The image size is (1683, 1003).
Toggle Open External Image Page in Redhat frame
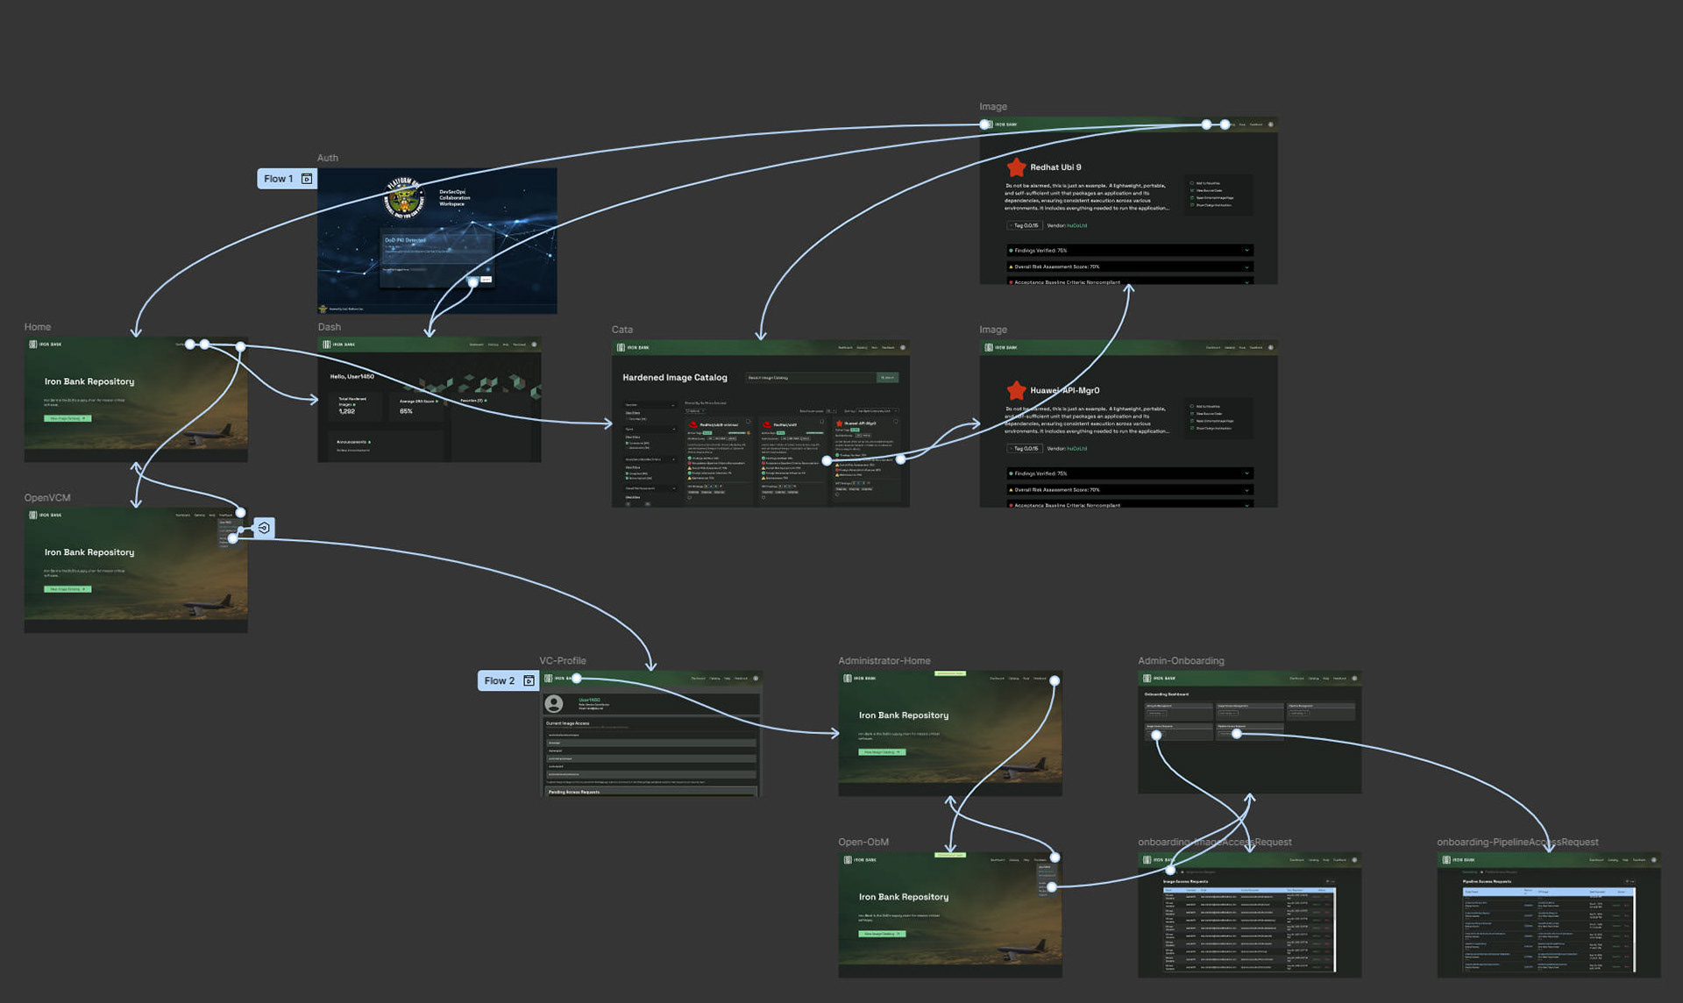coord(1212,197)
